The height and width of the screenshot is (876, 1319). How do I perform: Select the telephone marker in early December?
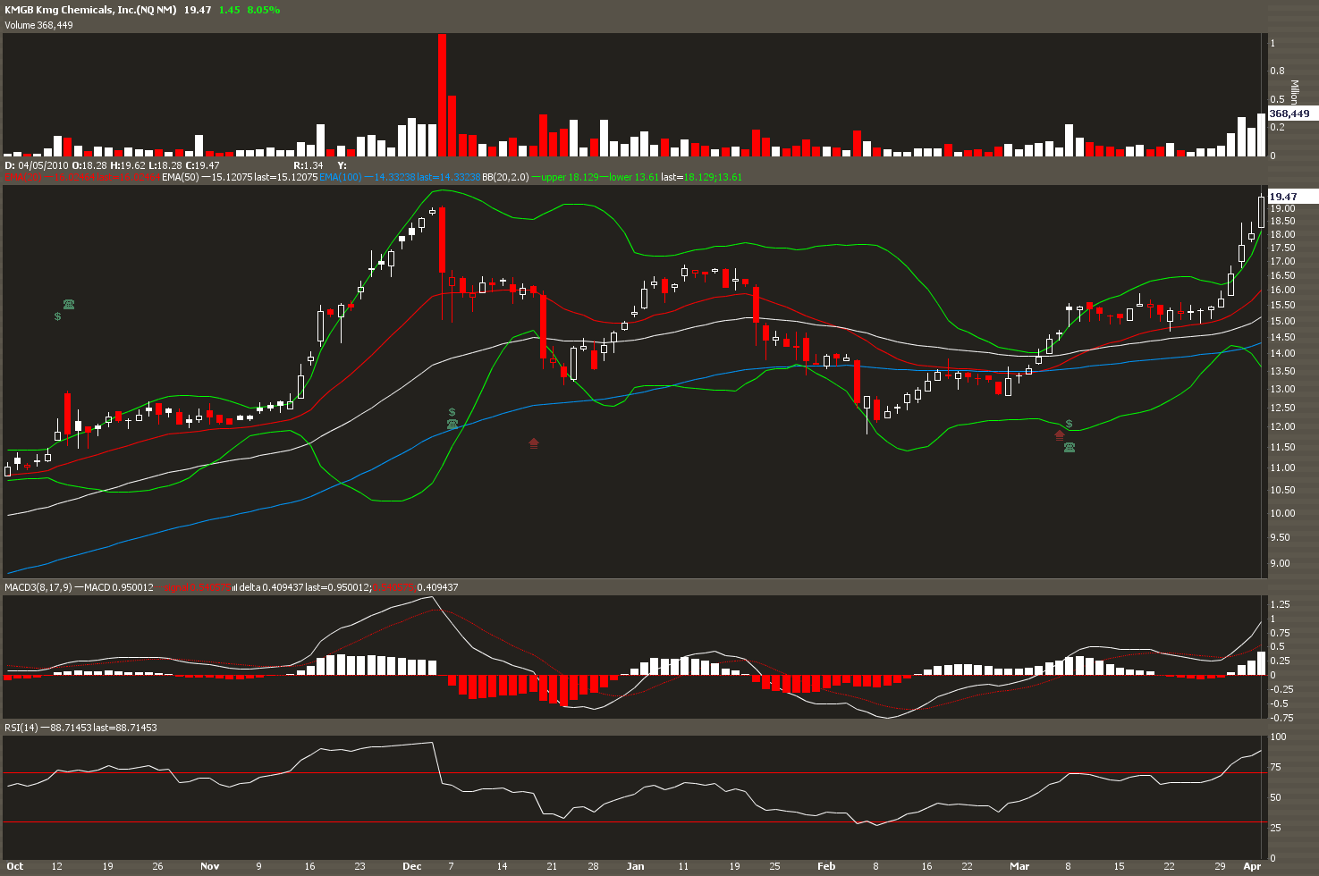click(x=452, y=424)
